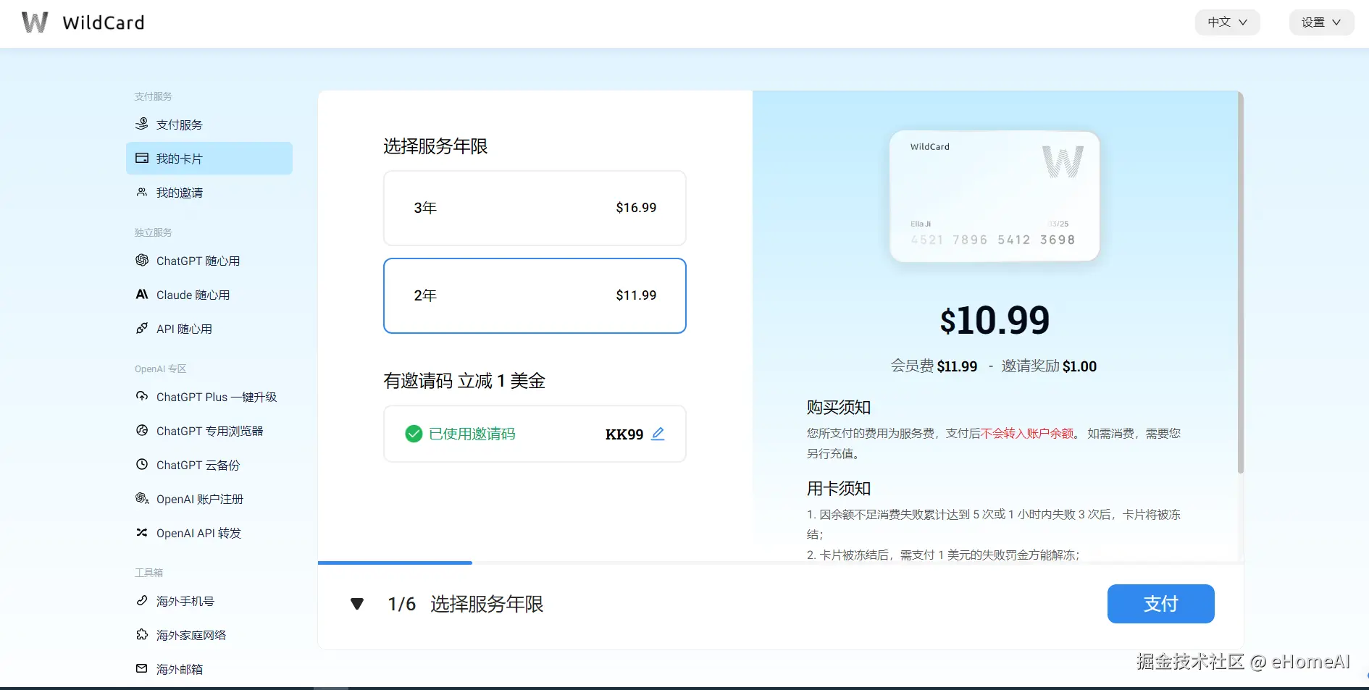Navigate to ChatGPT 随心用
Image resolution: width=1369 pixels, height=690 pixels.
pos(209,261)
